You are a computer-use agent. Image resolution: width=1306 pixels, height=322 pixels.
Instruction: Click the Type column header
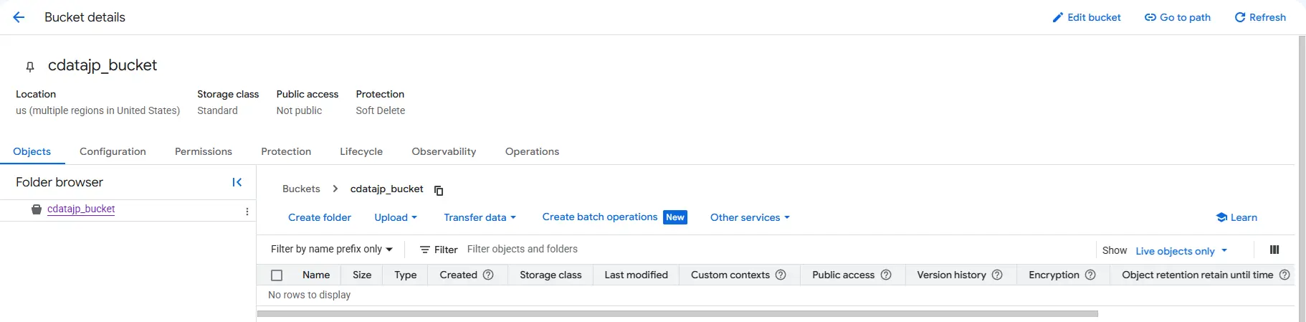click(406, 275)
